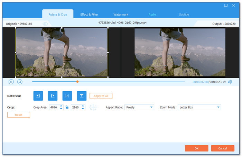Switch to Rotate & Crop tab
The image size is (242, 157).
pos(58,15)
